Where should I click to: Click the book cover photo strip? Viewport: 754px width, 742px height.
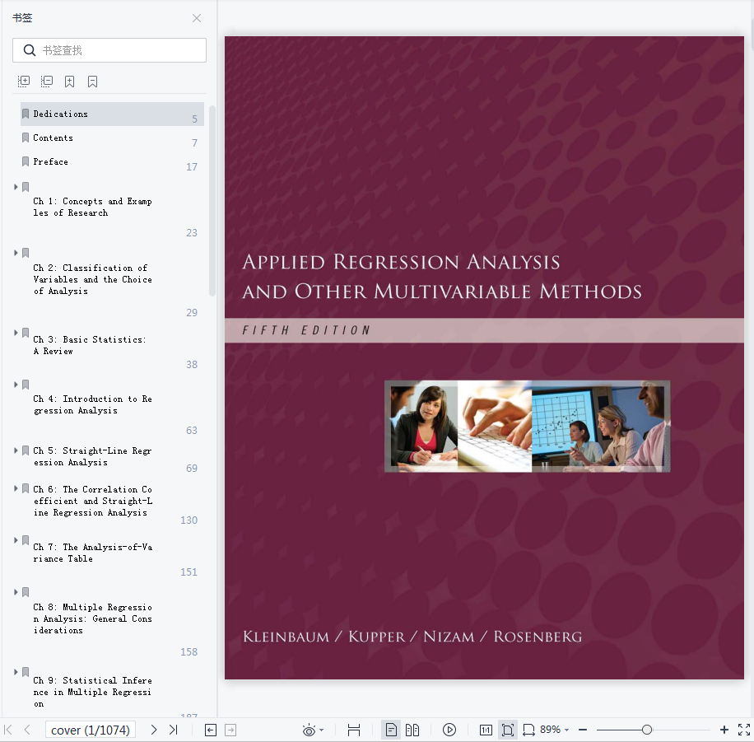[527, 427]
